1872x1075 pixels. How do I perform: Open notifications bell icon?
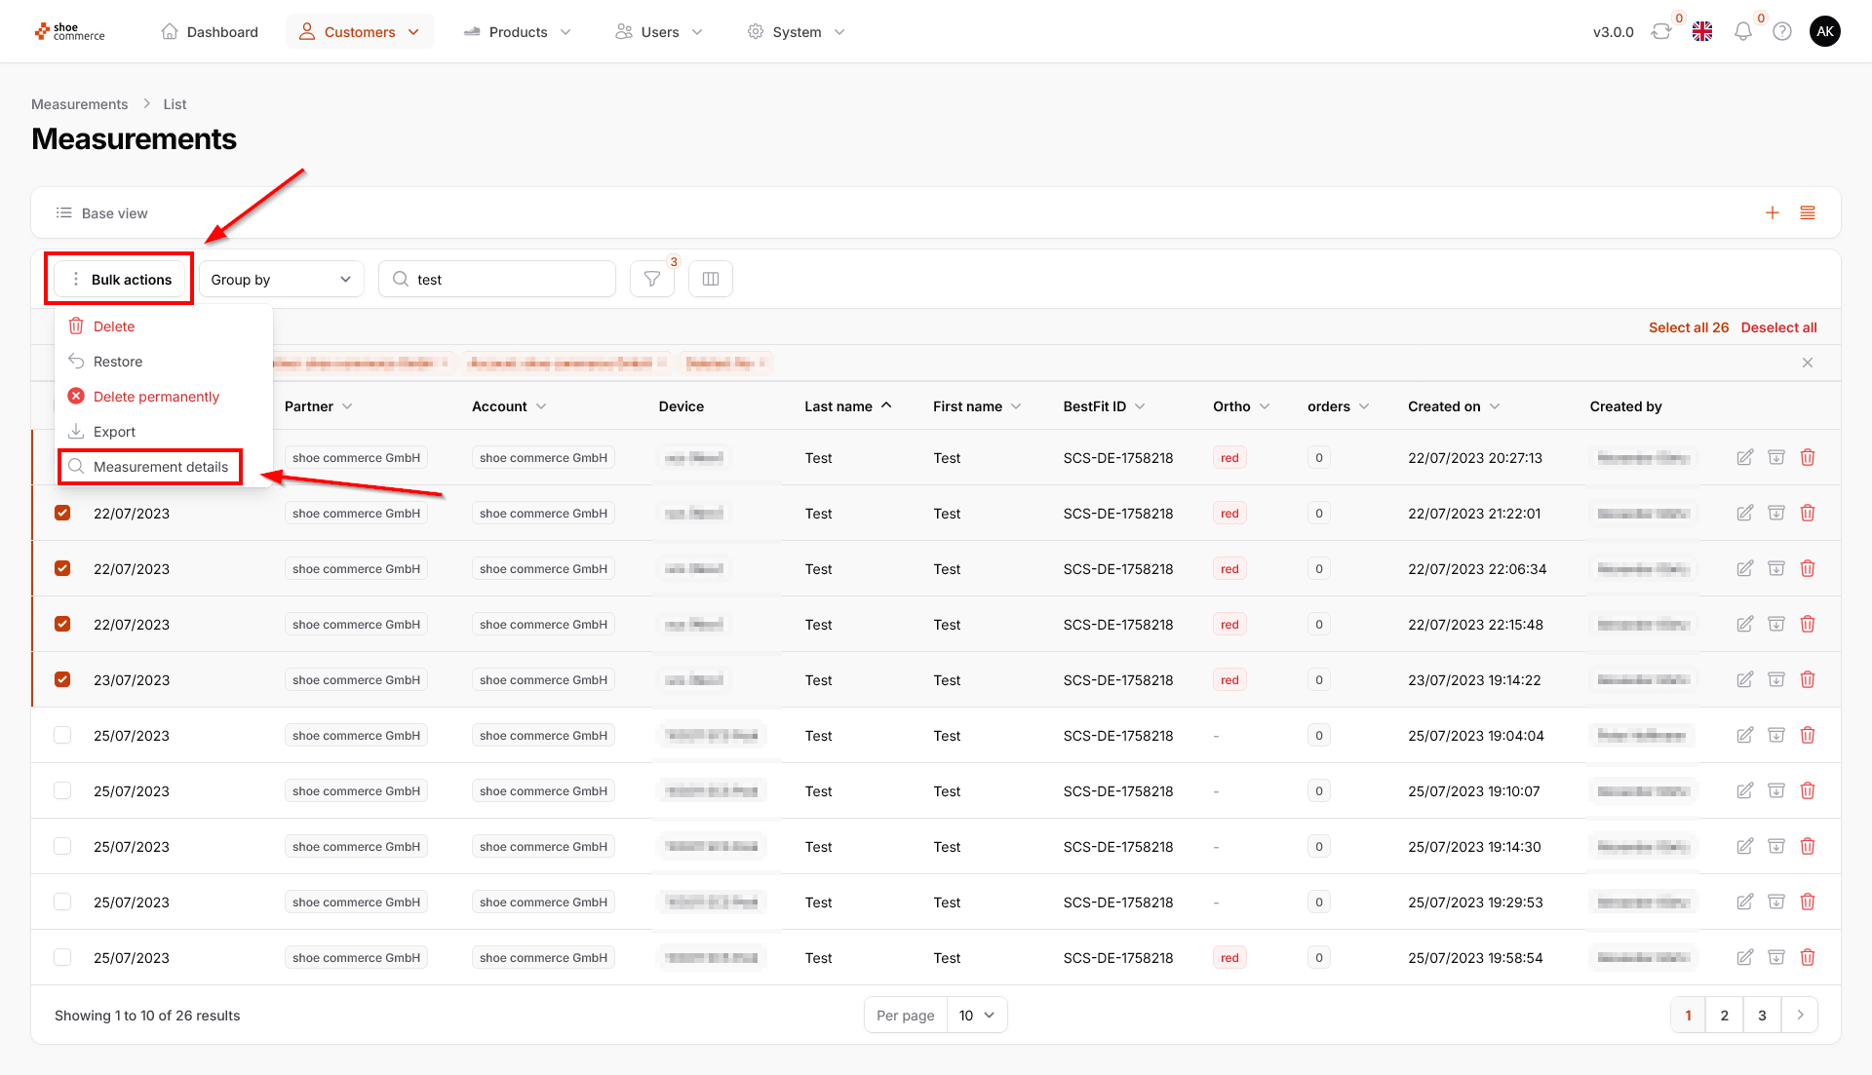coord(1742,31)
